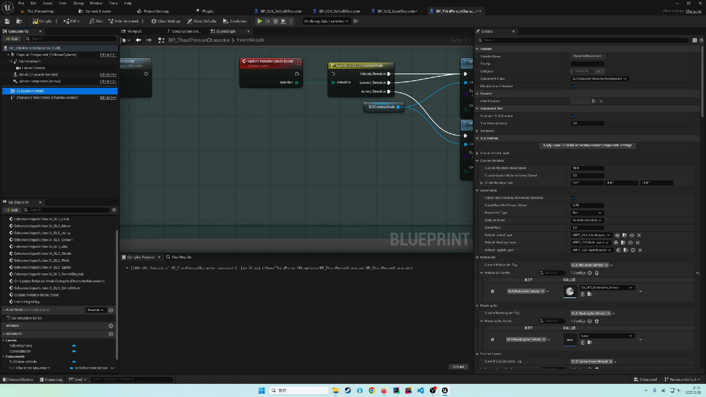Browse to asset in Content Browser toolbar icon

[x=19, y=21]
